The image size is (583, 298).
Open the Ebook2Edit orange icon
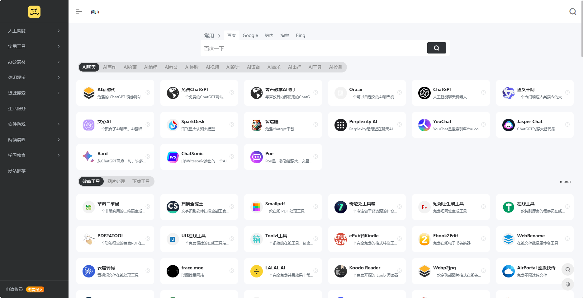pyautogui.click(x=424, y=239)
